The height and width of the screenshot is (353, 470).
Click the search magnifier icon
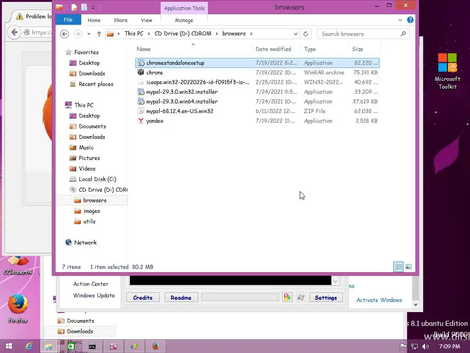pyautogui.click(x=403, y=34)
